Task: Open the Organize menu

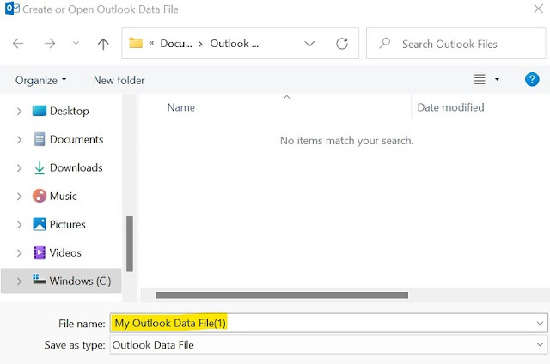Action: click(x=40, y=80)
